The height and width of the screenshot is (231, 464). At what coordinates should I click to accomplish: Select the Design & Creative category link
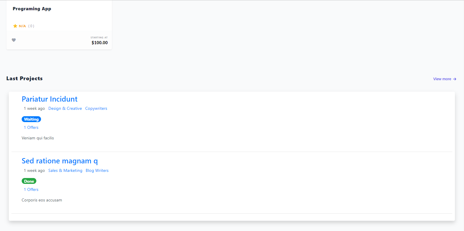point(65,108)
